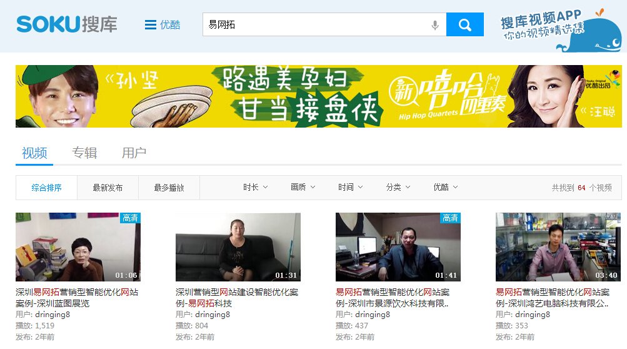
Task: Open the 优酷 hamburger menu icon
Action: pos(151,25)
